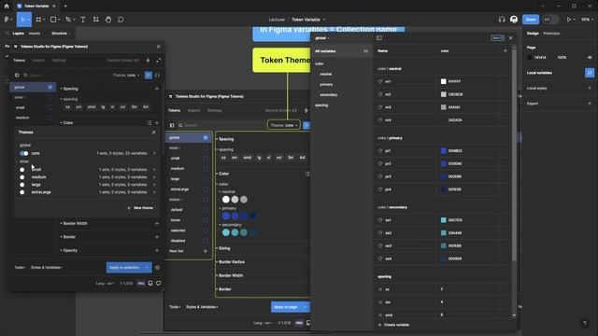The width and height of the screenshot is (598, 336).
Task: Add a Local style with plus icon
Action: (590, 88)
